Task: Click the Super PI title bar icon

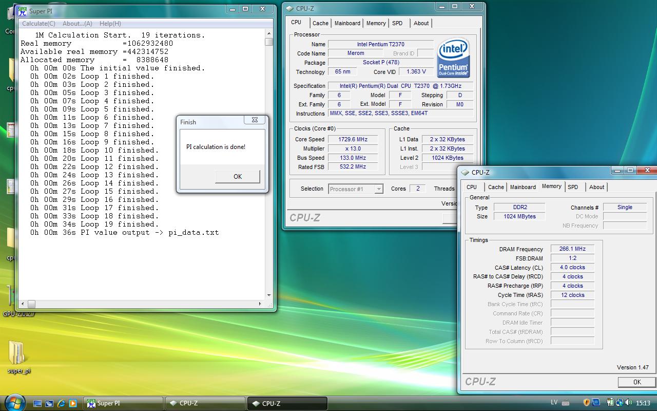Action: point(22,11)
